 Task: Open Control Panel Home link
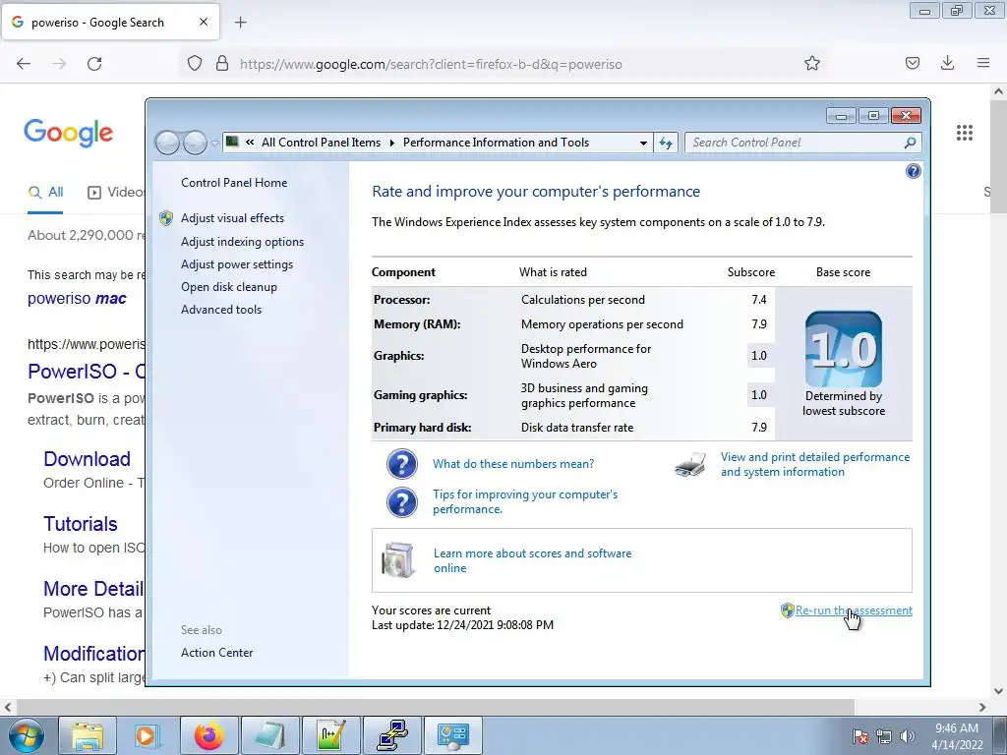point(234,182)
